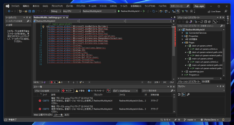Toggle the 0/10 Messages filter button
This screenshot has width=234, height=125.
[96, 91]
